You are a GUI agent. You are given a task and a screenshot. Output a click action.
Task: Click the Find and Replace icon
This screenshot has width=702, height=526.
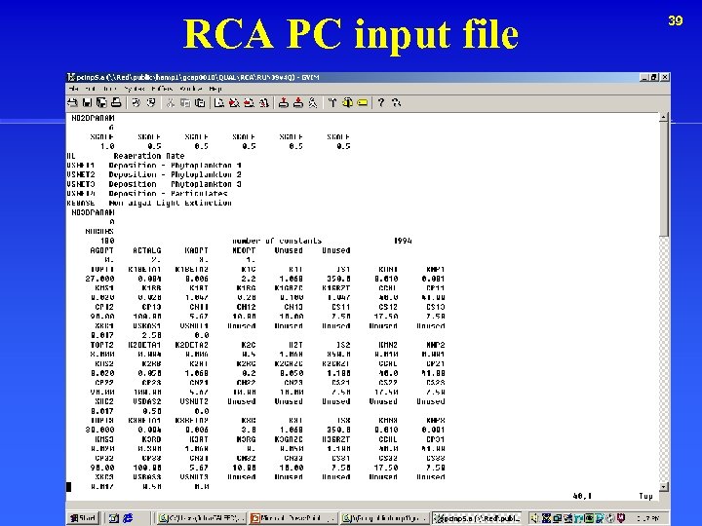263,103
